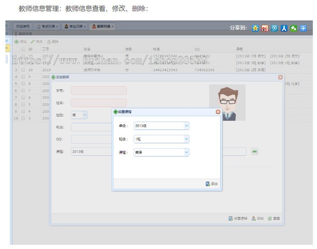Expand sidebar panel double-down arrow
This screenshot has width=317, height=249.
7,41
